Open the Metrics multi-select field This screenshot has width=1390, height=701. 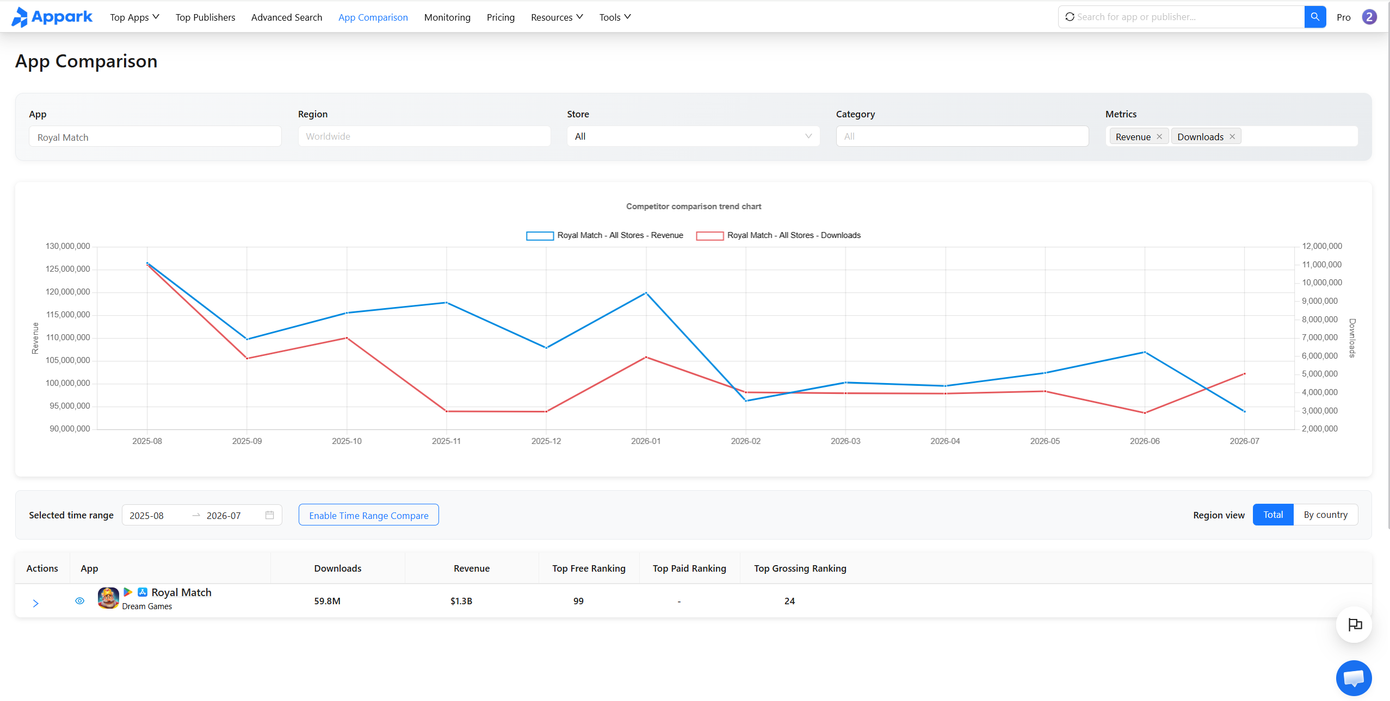point(1232,136)
